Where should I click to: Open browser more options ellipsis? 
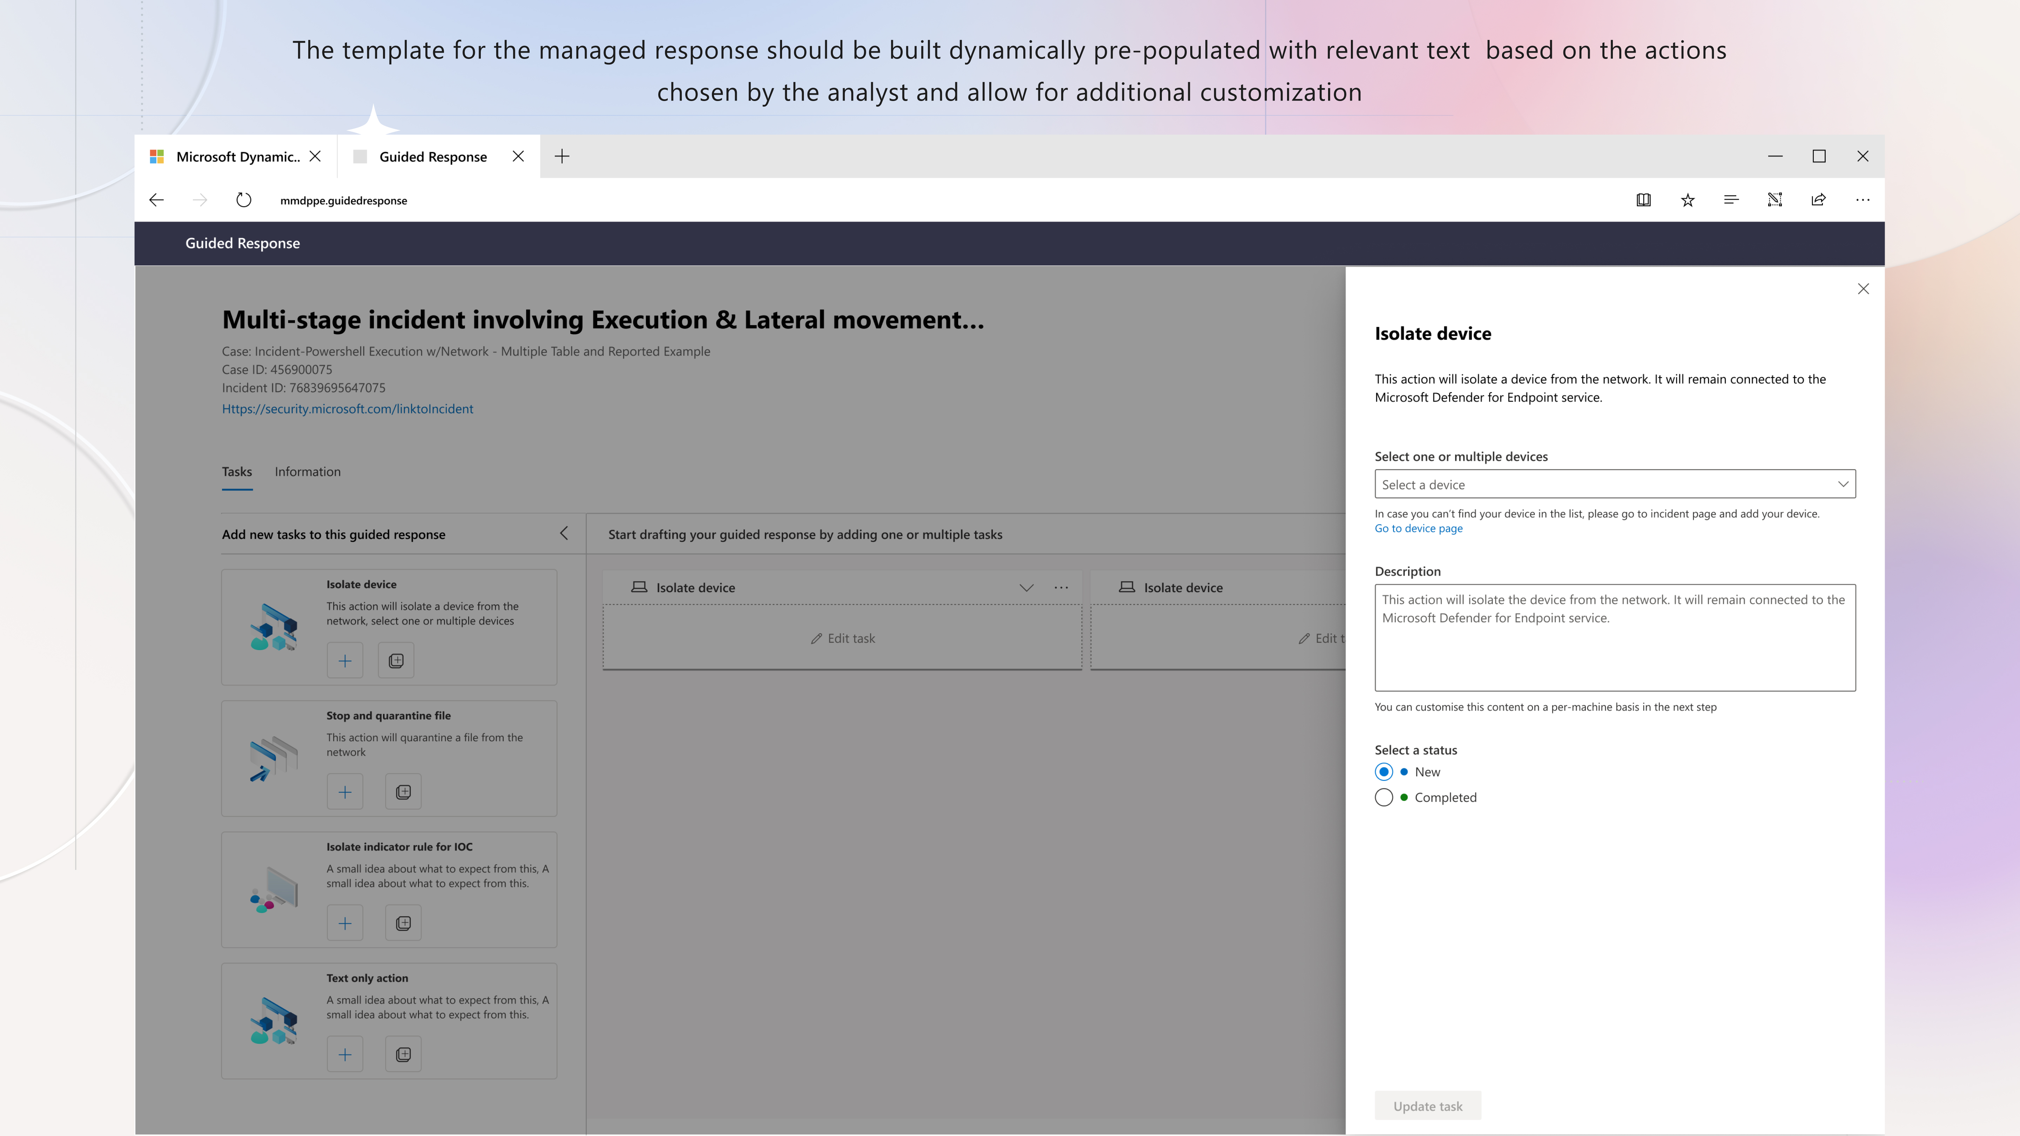point(1863,200)
